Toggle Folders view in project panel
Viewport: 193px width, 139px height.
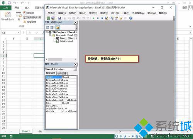tap(58, 27)
